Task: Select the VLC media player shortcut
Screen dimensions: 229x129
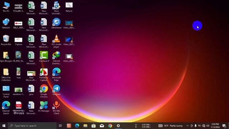Action: [57, 41]
